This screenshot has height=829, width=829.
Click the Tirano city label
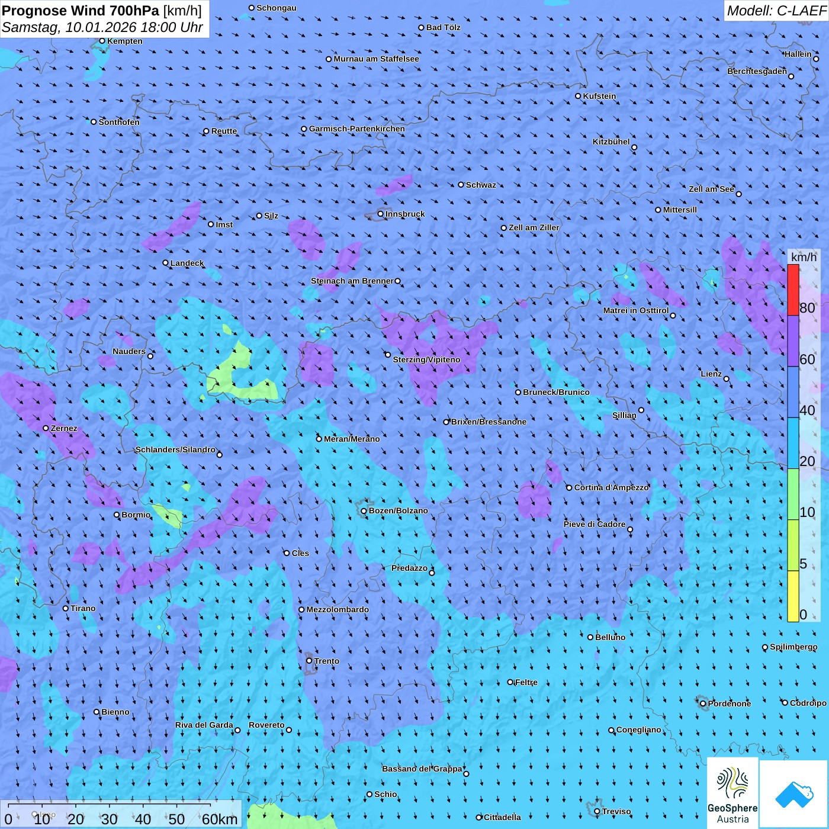(x=83, y=608)
